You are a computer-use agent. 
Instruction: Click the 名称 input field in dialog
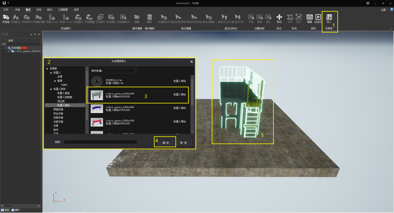(x=100, y=142)
